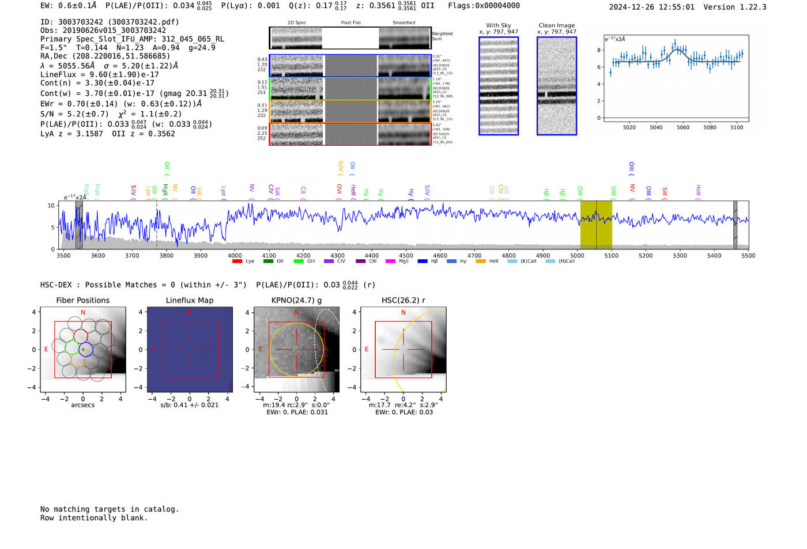
Task: Select the Weighted Sum 2D spectrum strip
Action: pyautogui.click(x=350, y=38)
